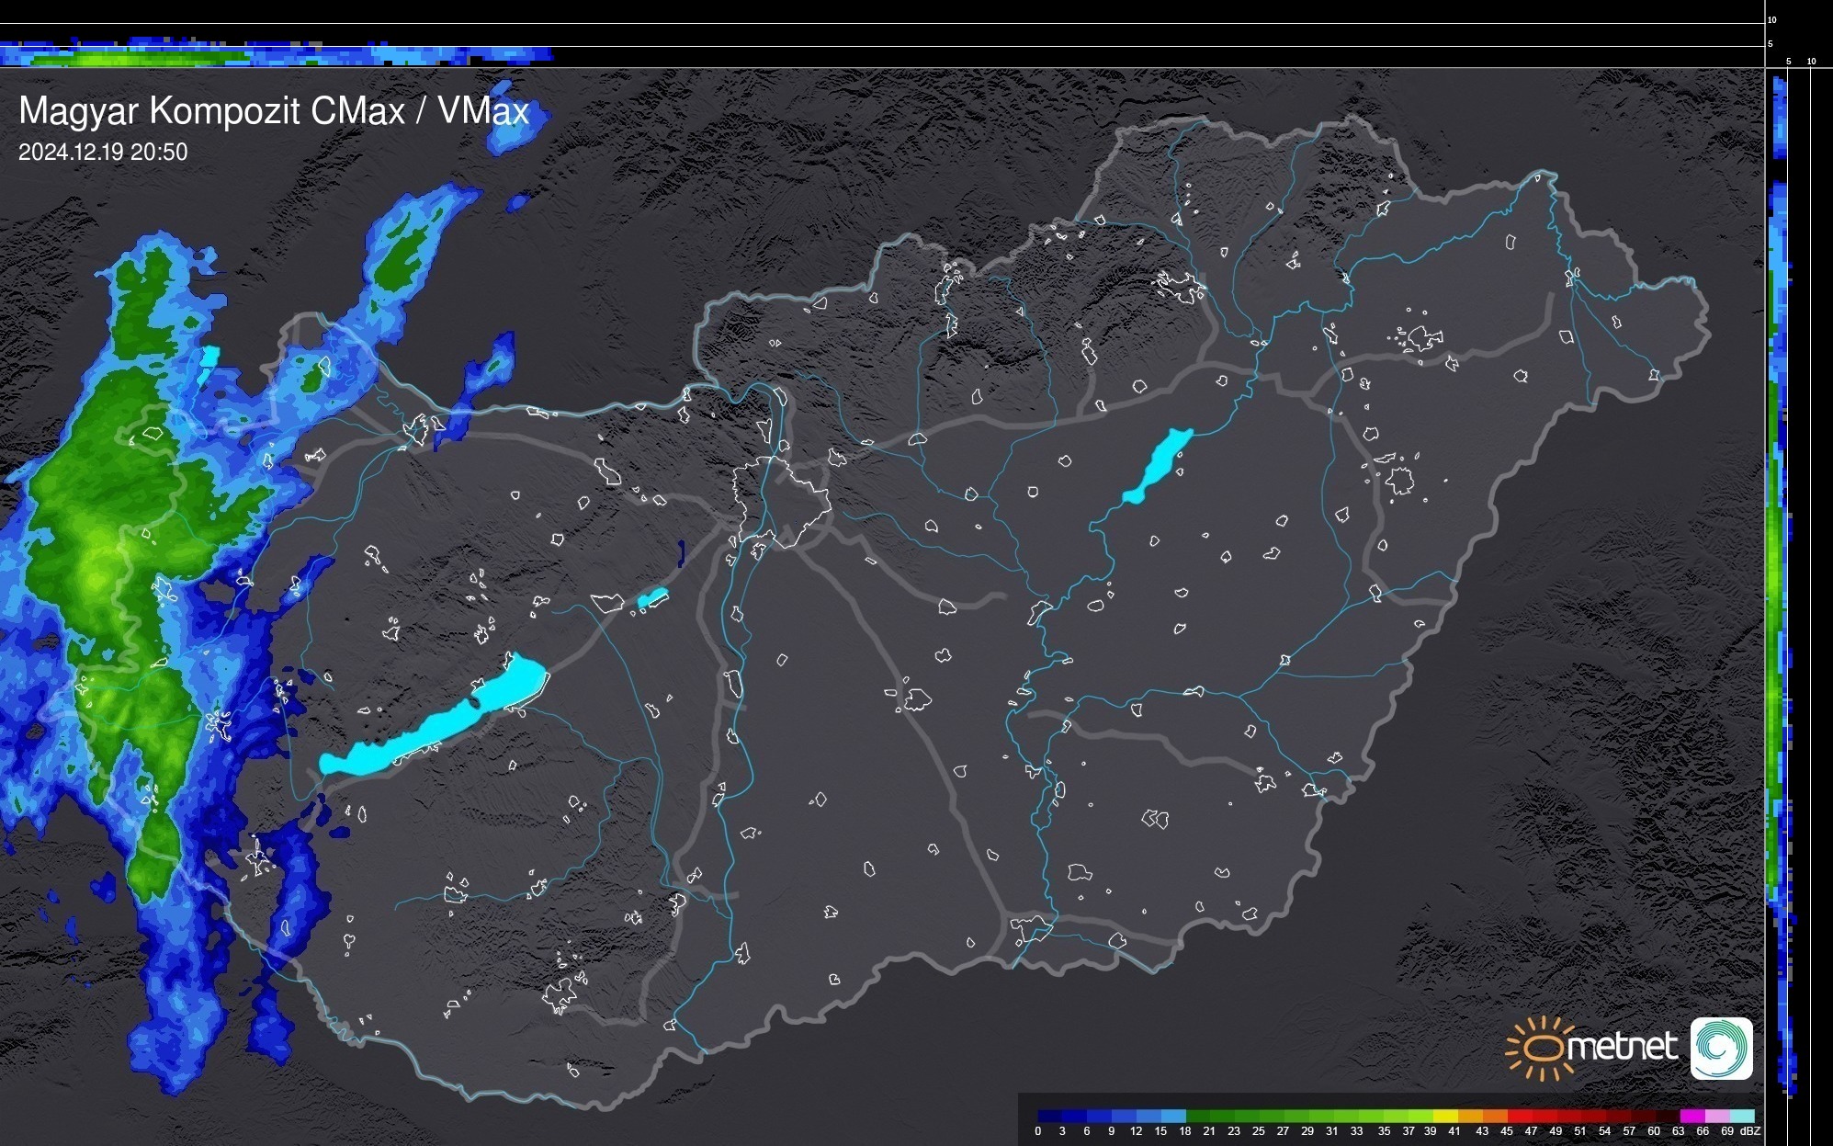
Task: Click the vertical VMax profile strip on the right
Action: [1778, 588]
